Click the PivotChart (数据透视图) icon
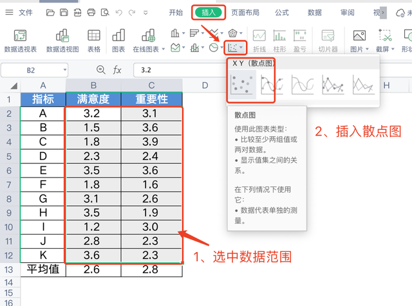Image resolution: width=412 pixels, height=306 pixels. point(62,36)
